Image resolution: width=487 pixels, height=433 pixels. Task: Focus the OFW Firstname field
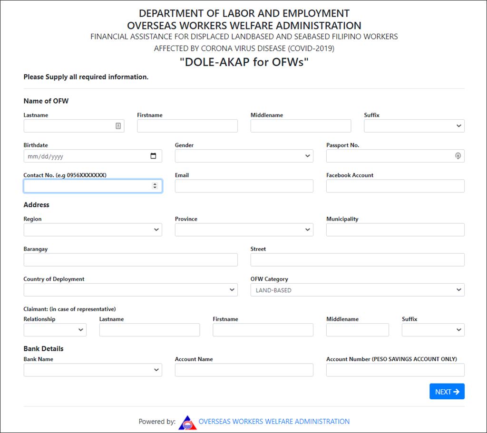click(x=187, y=125)
